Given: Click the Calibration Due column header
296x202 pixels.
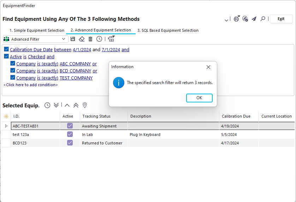Looking at the screenshot, I should click(236, 116).
